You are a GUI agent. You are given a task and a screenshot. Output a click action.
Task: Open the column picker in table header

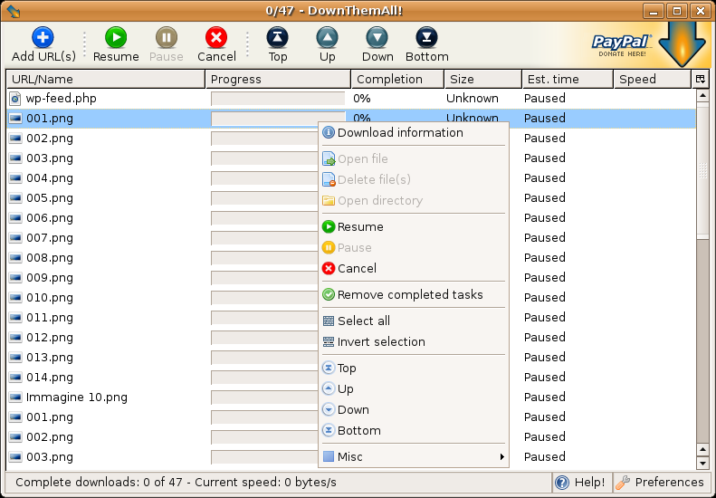[701, 79]
